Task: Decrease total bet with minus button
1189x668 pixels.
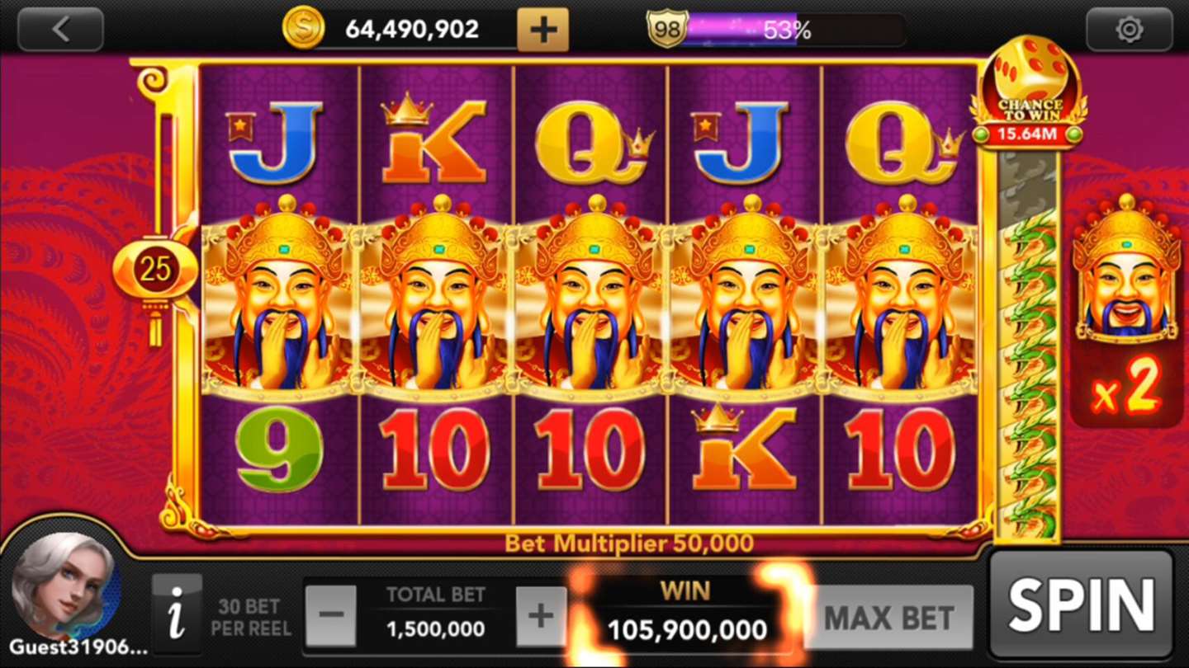Action: [x=331, y=615]
